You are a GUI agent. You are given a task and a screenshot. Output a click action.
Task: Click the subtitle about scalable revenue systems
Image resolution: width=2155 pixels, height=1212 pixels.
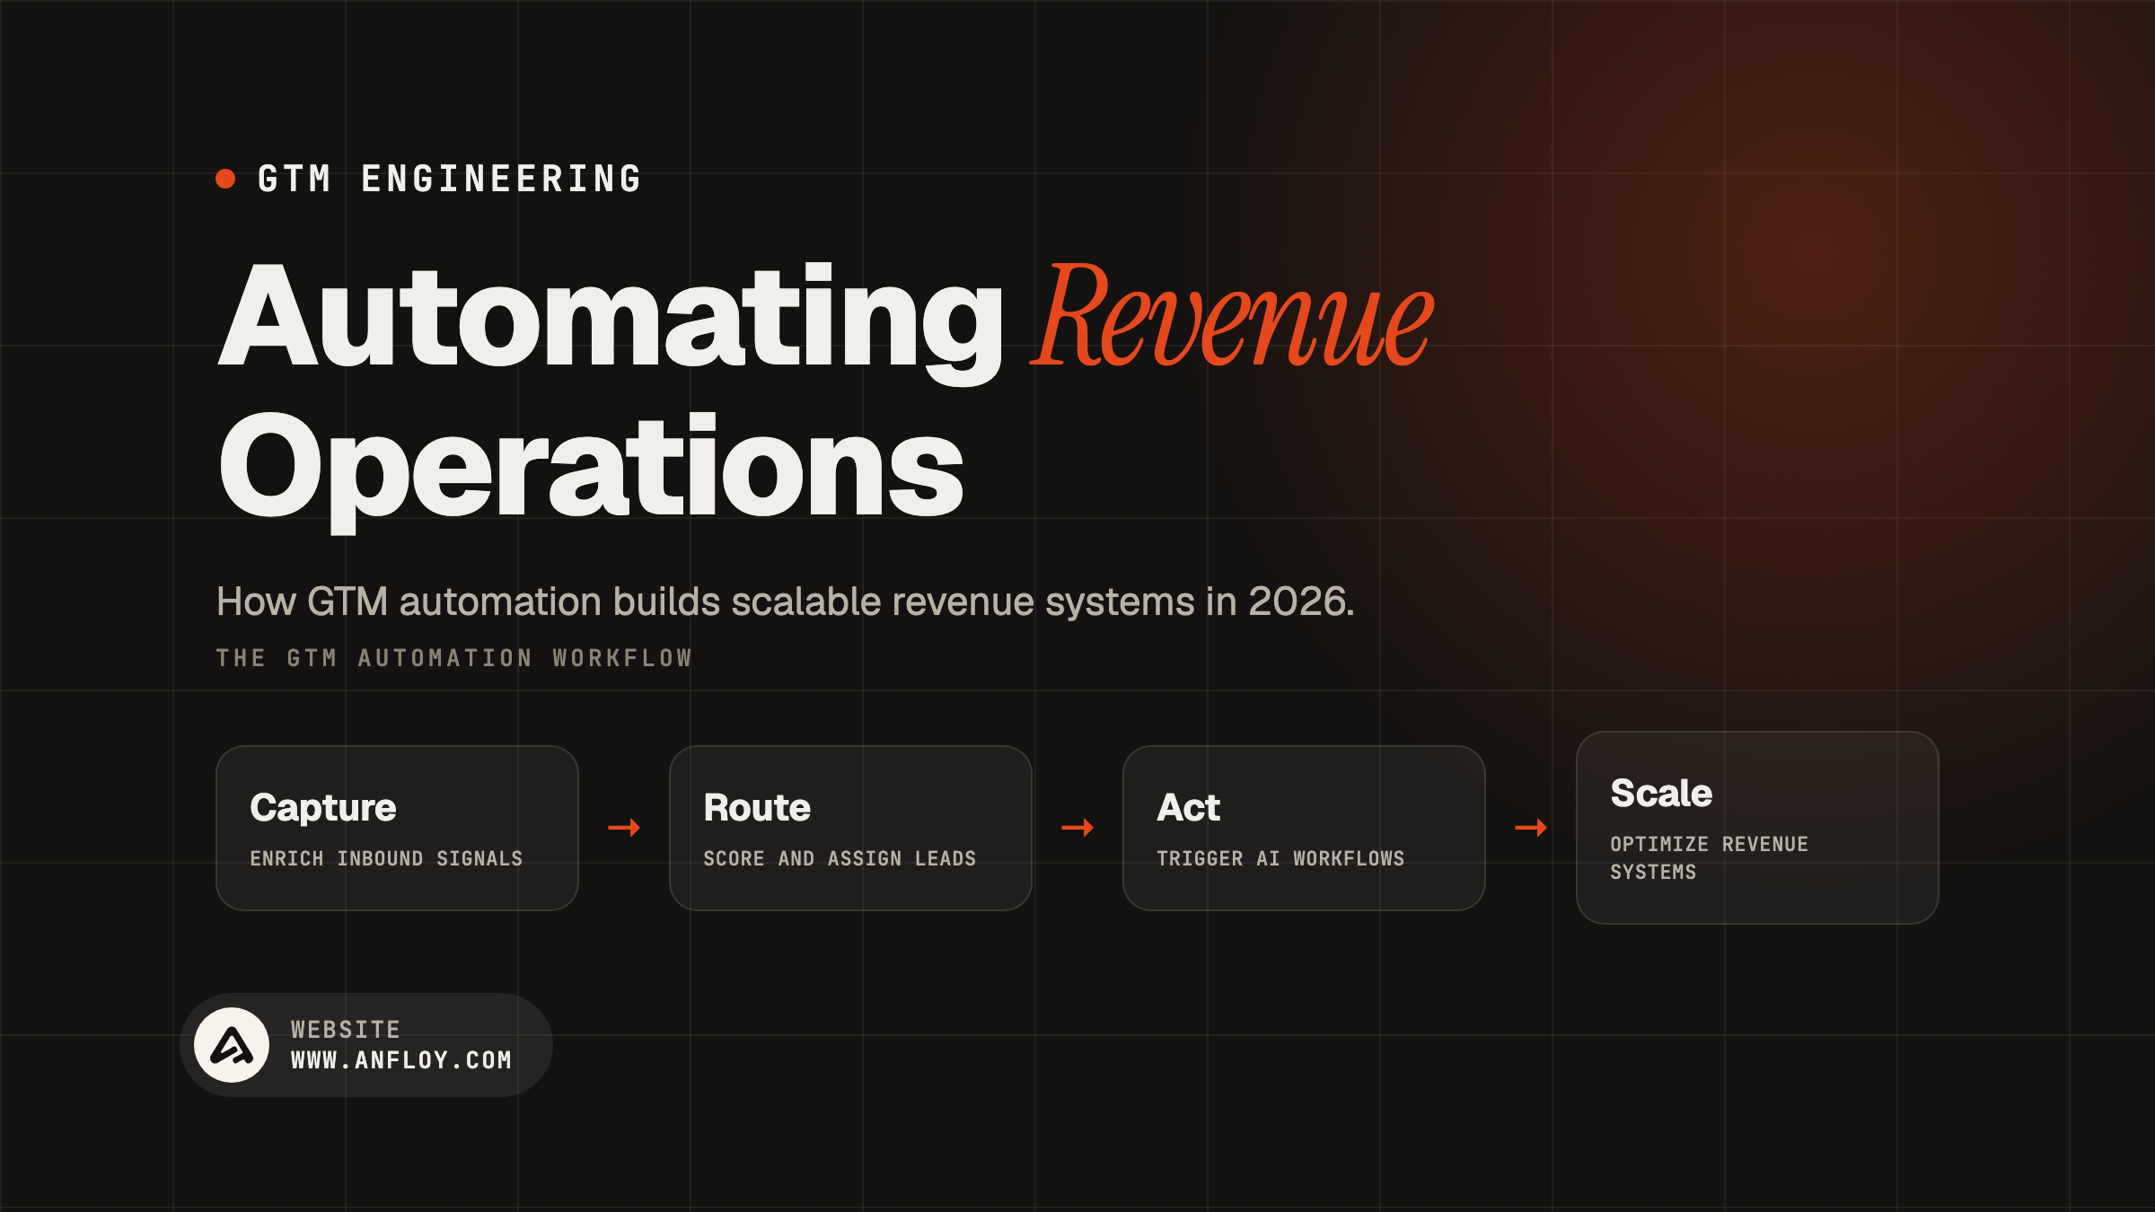pos(785,602)
